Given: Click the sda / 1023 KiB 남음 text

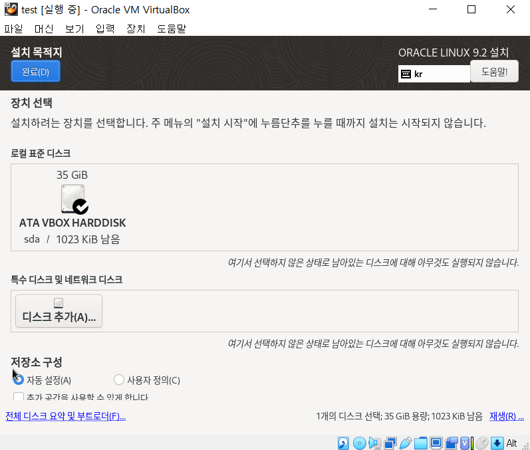Looking at the screenshot, I should [x=72, y=239].
